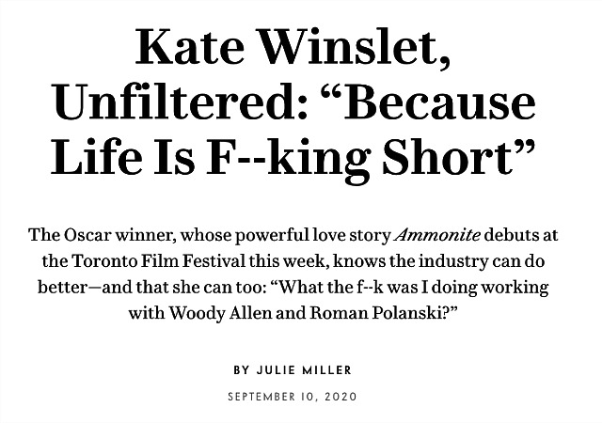602x423 pixels.
Task: Click the September 10, 2020 publish date
Action: coord(293,397)
